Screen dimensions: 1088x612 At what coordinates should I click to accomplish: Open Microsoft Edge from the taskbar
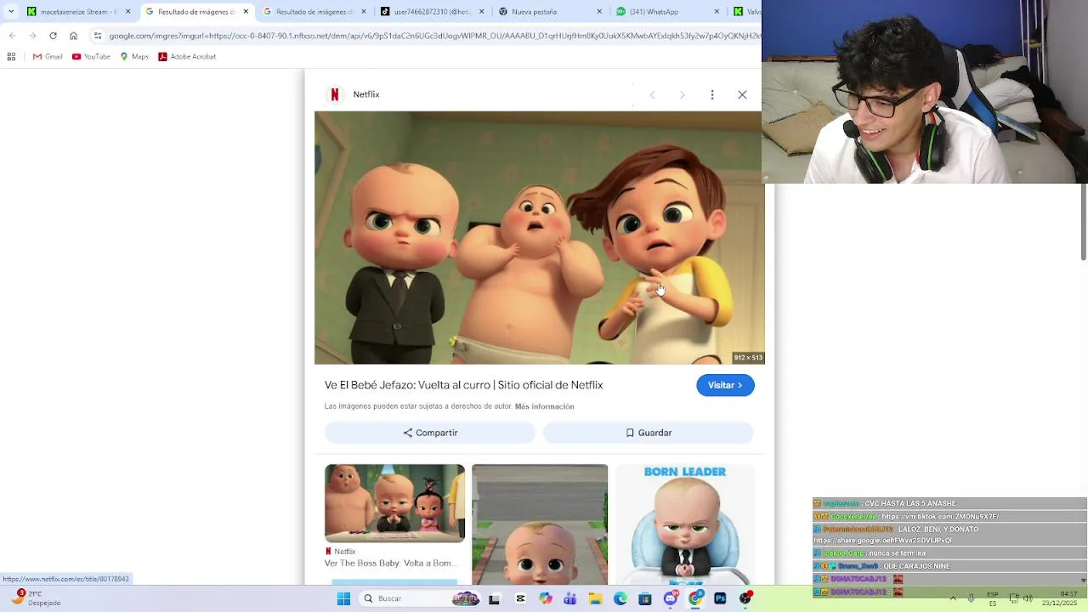point(620,598)
